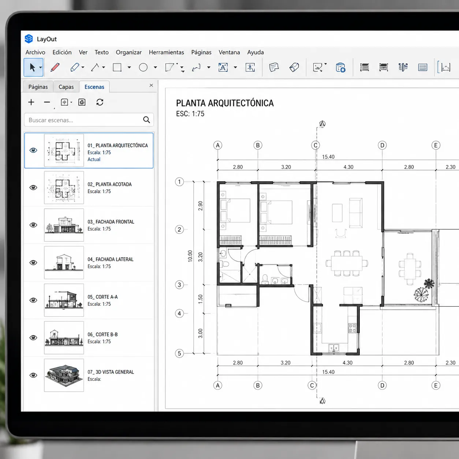Select the 05_ CORTE A-A thumbnail
The width and height of the screenshot is (459, 459).
(64, 300)
